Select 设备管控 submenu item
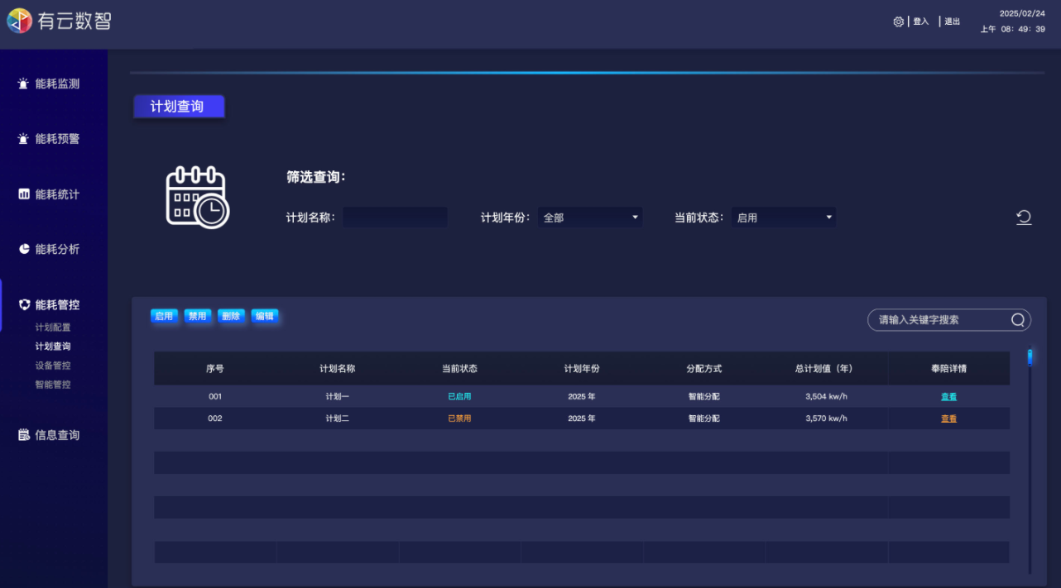Viewport: 1061px width, 588px height. (x=53, y=366)
